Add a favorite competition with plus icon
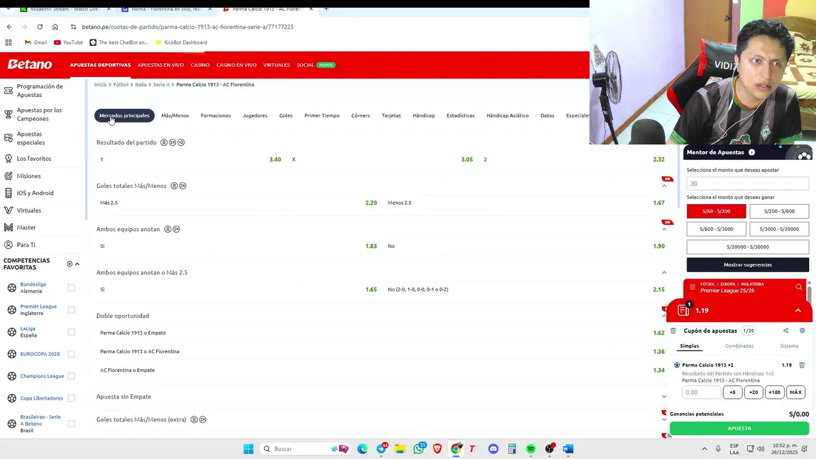The width and height of the screenshot is (816, 459). 69,264
